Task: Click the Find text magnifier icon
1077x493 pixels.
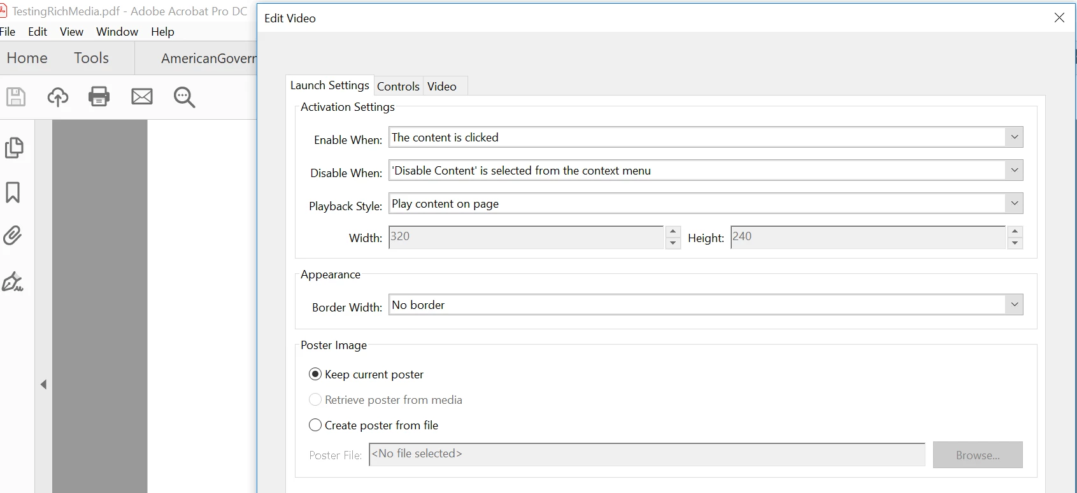Action: coord(184,97)
